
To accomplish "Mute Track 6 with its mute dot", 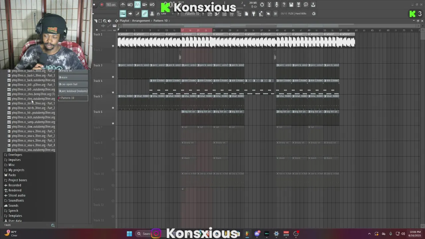I will coord(113,123).
